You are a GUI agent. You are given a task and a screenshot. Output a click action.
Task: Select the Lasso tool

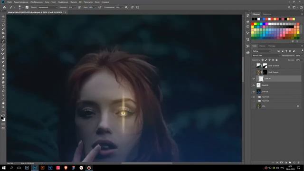[3, 25]
